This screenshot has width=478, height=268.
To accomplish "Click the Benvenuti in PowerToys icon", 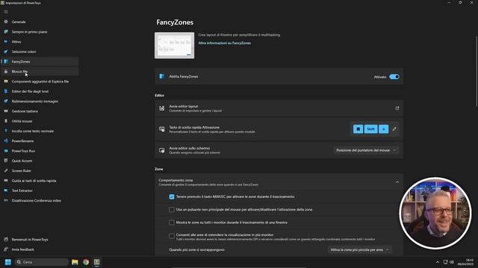I will pyautogui.click(x=6, y=240).
